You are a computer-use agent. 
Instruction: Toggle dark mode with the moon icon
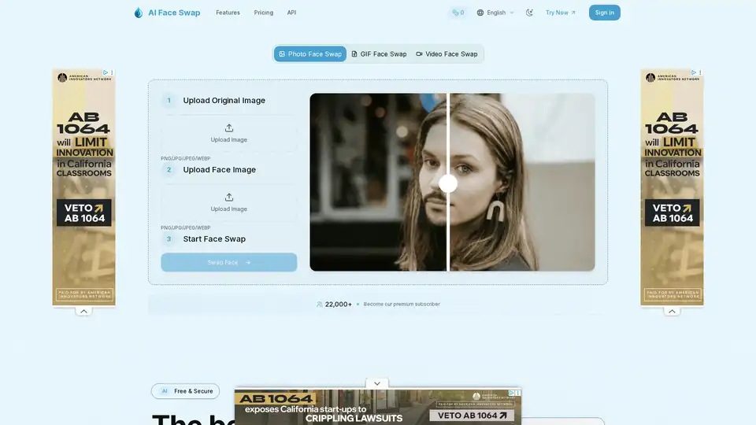529,13
